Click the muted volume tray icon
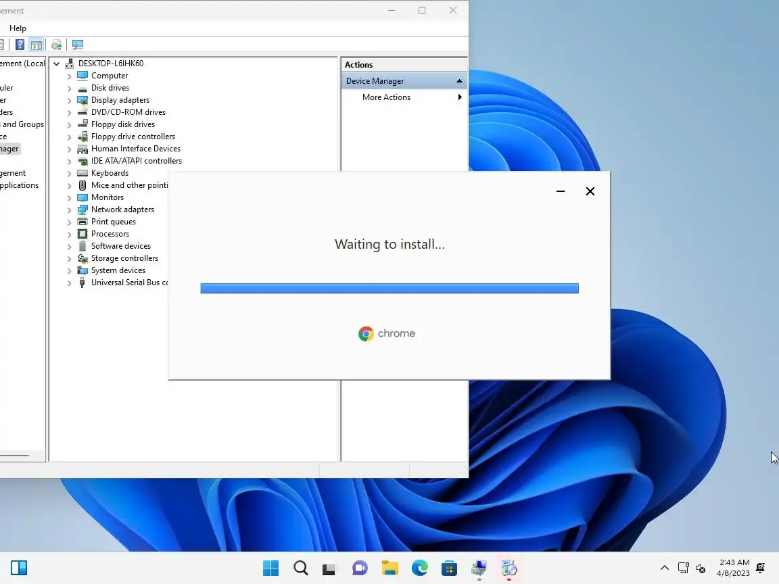 701,568
